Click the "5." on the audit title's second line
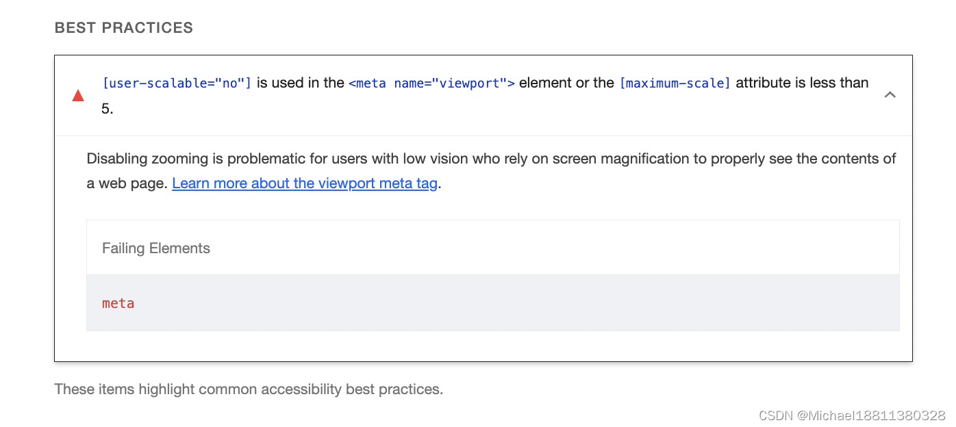The image size is (956, 427). [108, 109]
